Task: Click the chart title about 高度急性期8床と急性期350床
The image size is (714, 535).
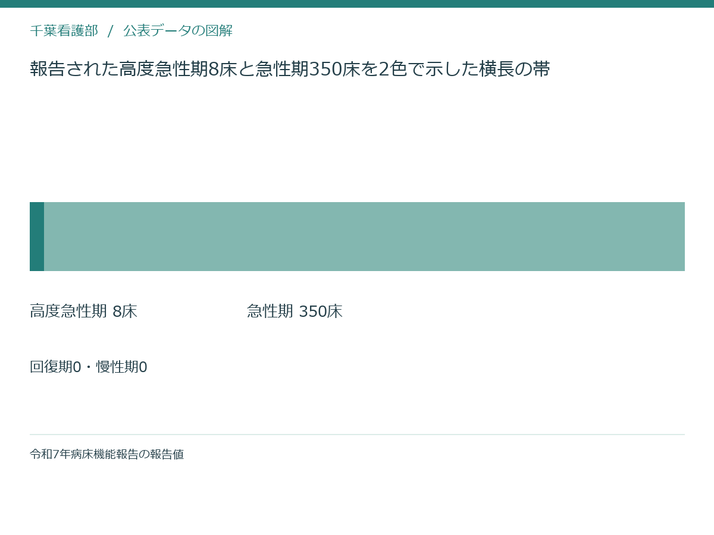Action: click(x=290, y=69)
